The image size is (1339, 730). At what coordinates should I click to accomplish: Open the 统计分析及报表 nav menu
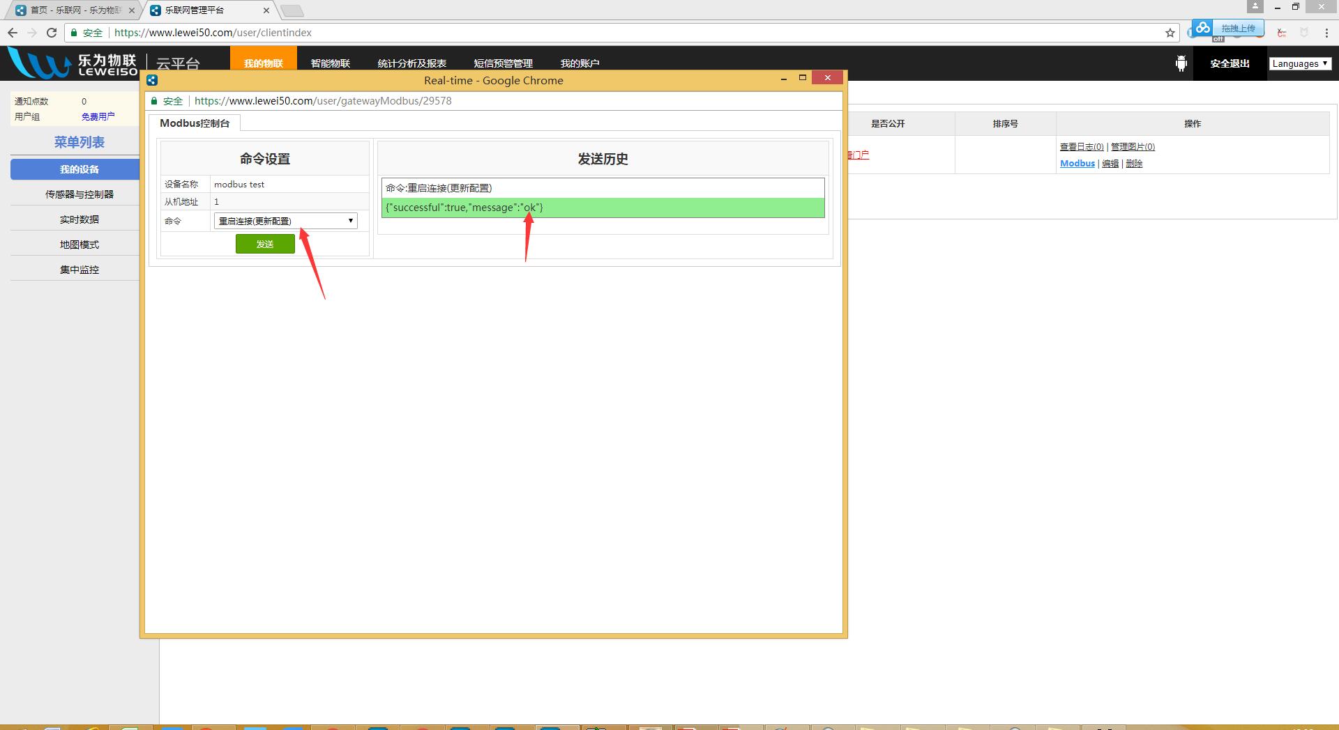point(412,63)
